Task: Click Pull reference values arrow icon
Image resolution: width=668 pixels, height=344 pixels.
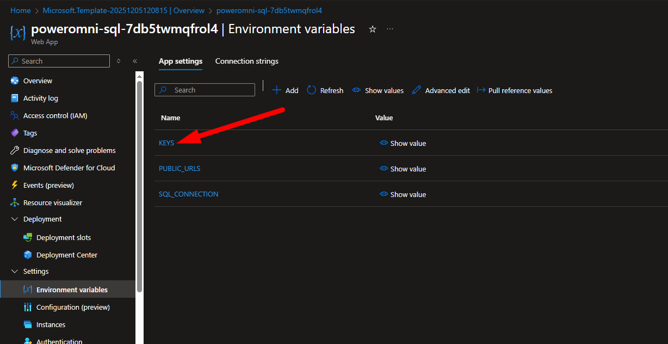Action: 481,90
